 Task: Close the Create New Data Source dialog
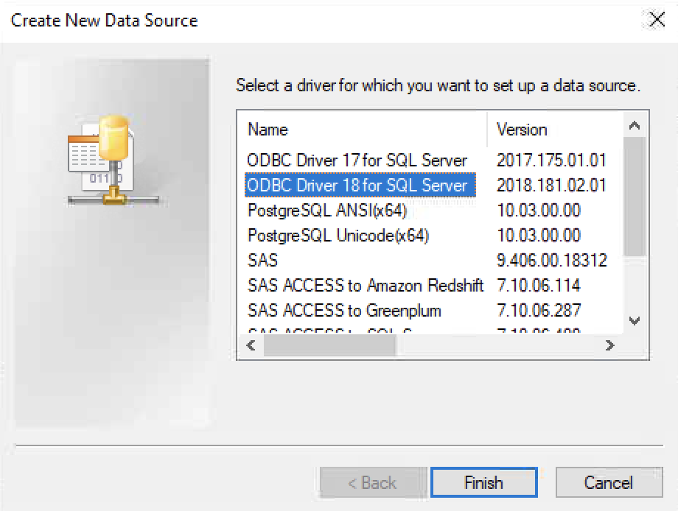(657, 19)
